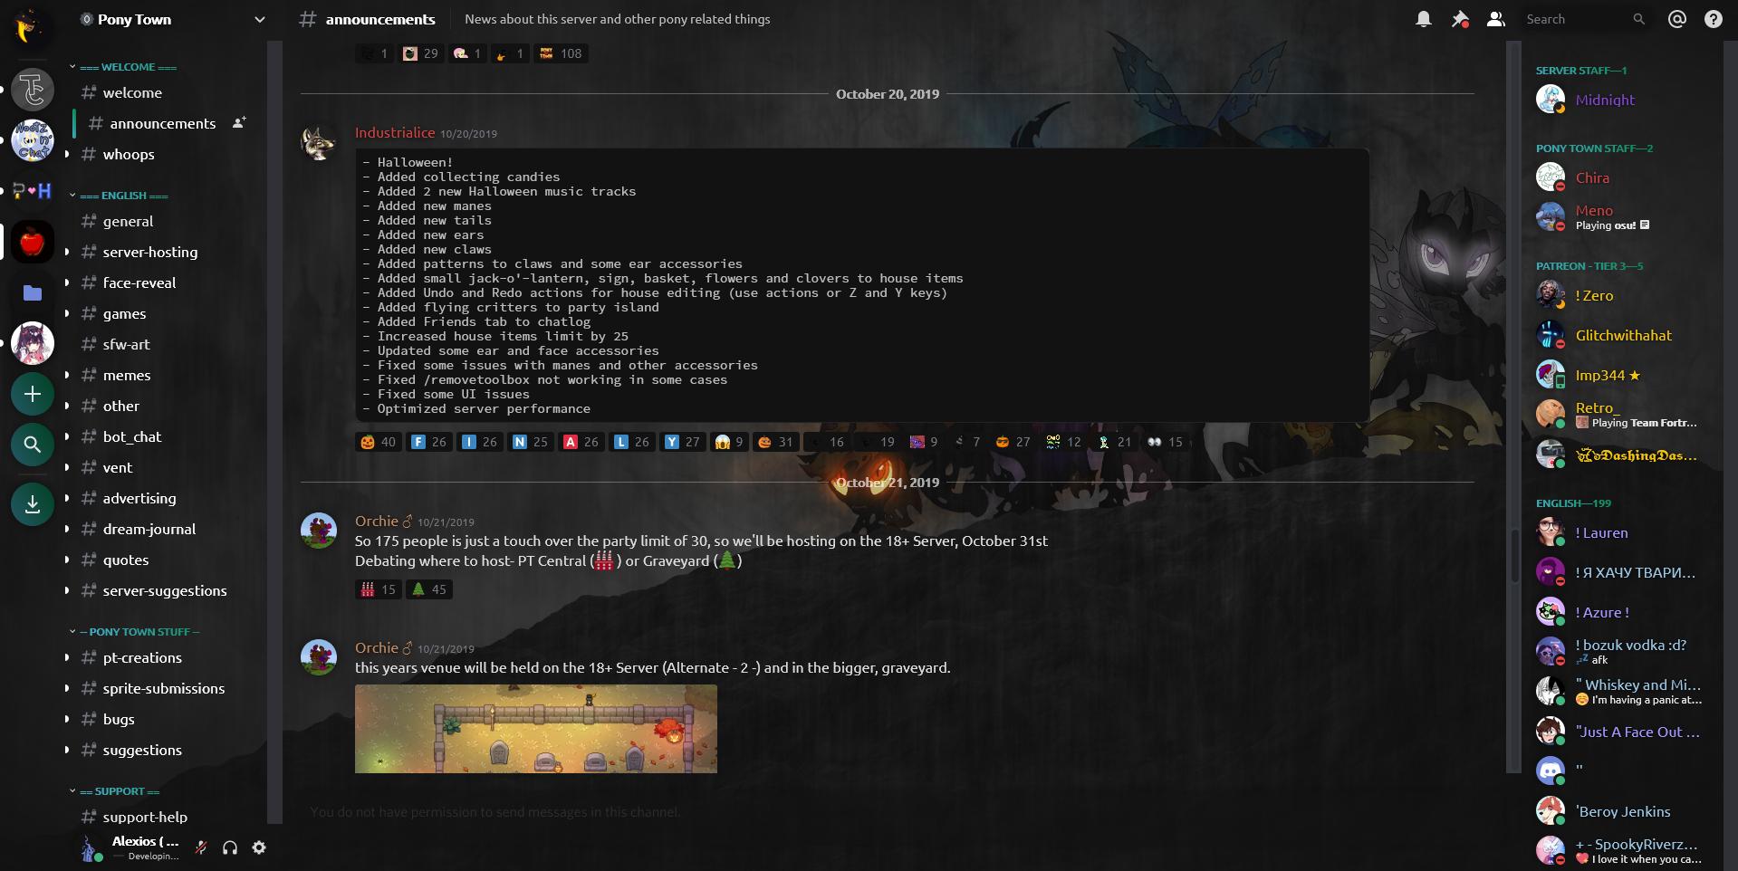Open the notification settings bell icon
The width and height of the screenshot is (1738, 871).
pyautogui.click(x=1422, y=18)
